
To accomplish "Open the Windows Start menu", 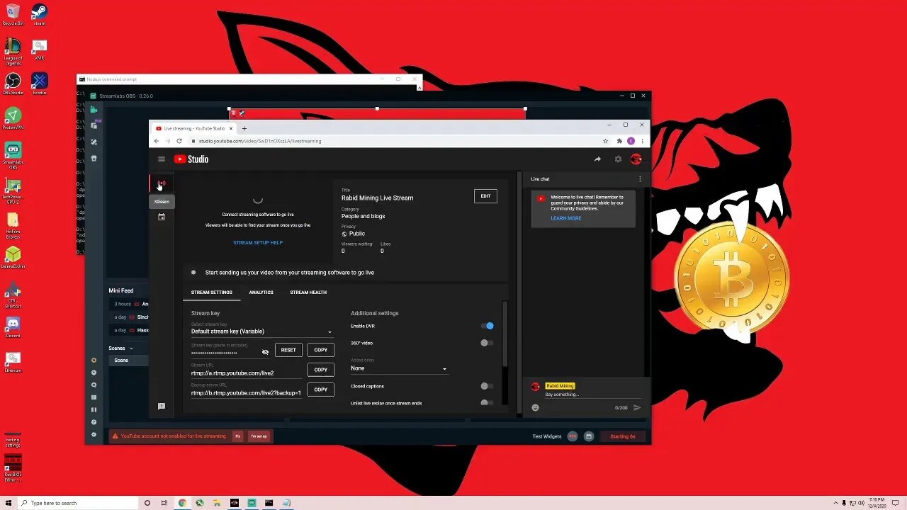I will click(x=8, y=503).
